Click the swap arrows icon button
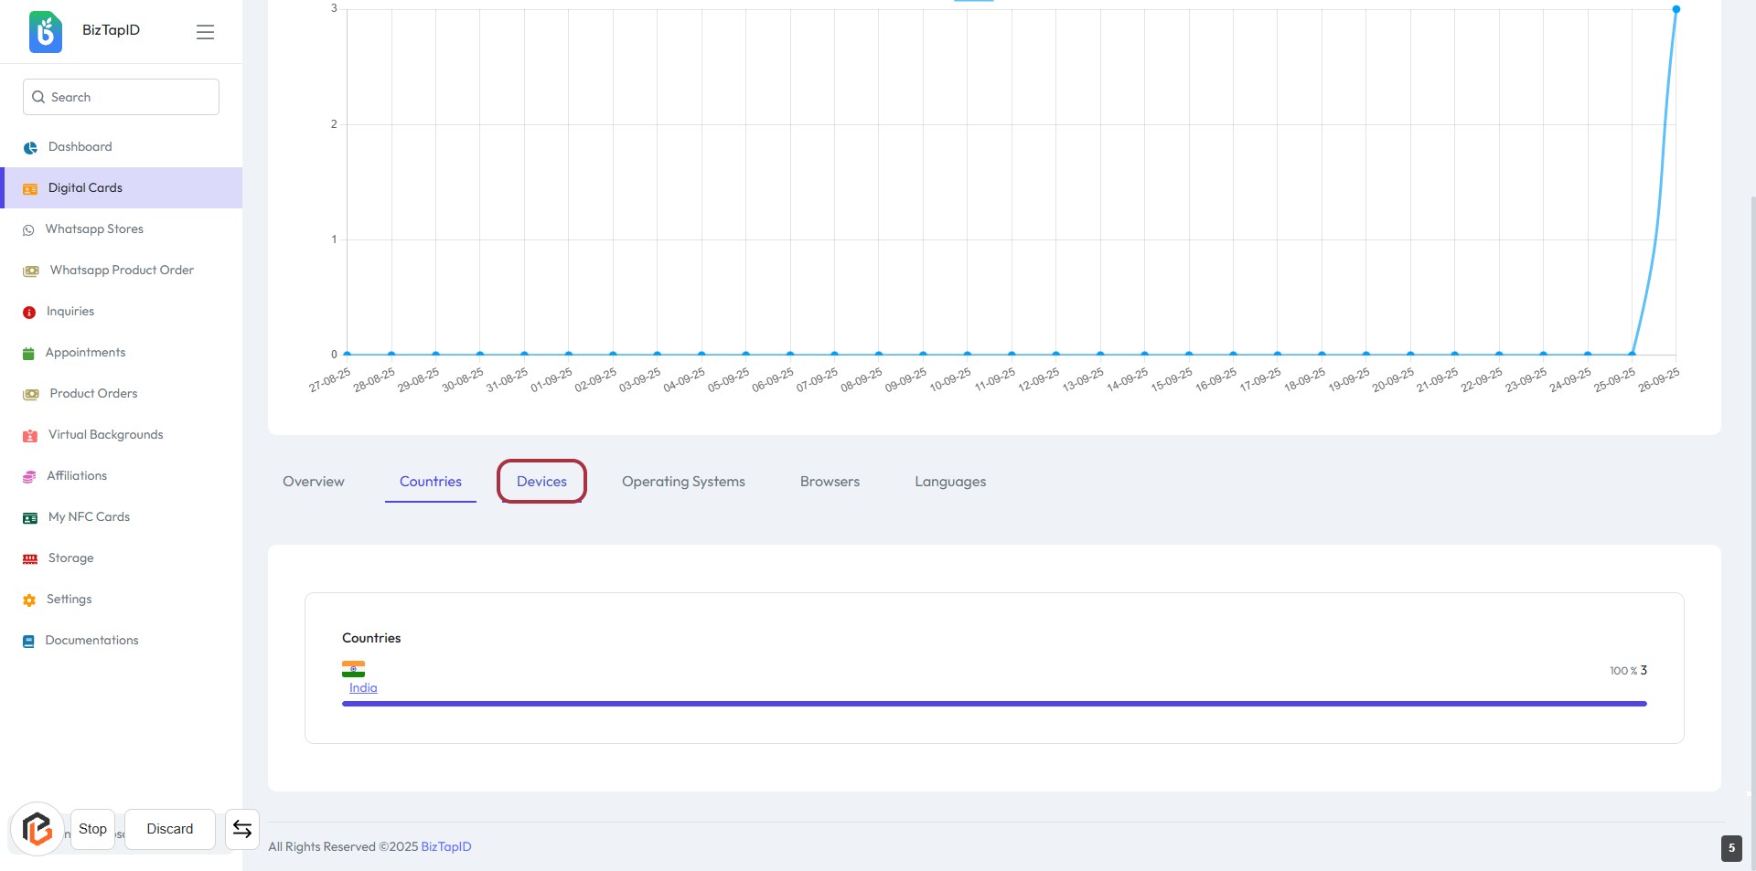The image size is (1756, 871). [242, 829]
